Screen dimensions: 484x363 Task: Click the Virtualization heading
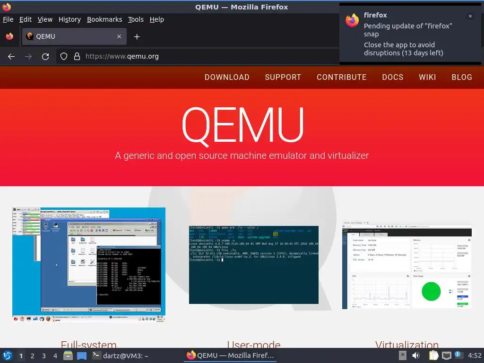click(407, 344)
